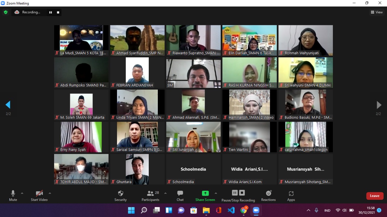The width and height of the screenshot is (387, 217).
Task: Expand audio options arrow beside Mute
Action: click(x=22, y=193)
